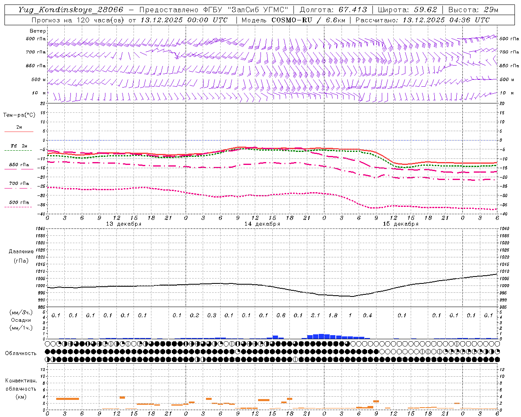The height and width of the screenshot is (417, 521).
Task: Click the 0.3 precipitation amount
Action: coord(212,316)
